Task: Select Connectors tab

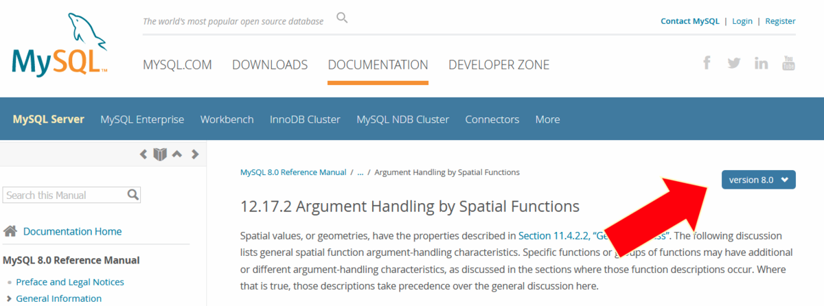Action: tap(492, 119)
